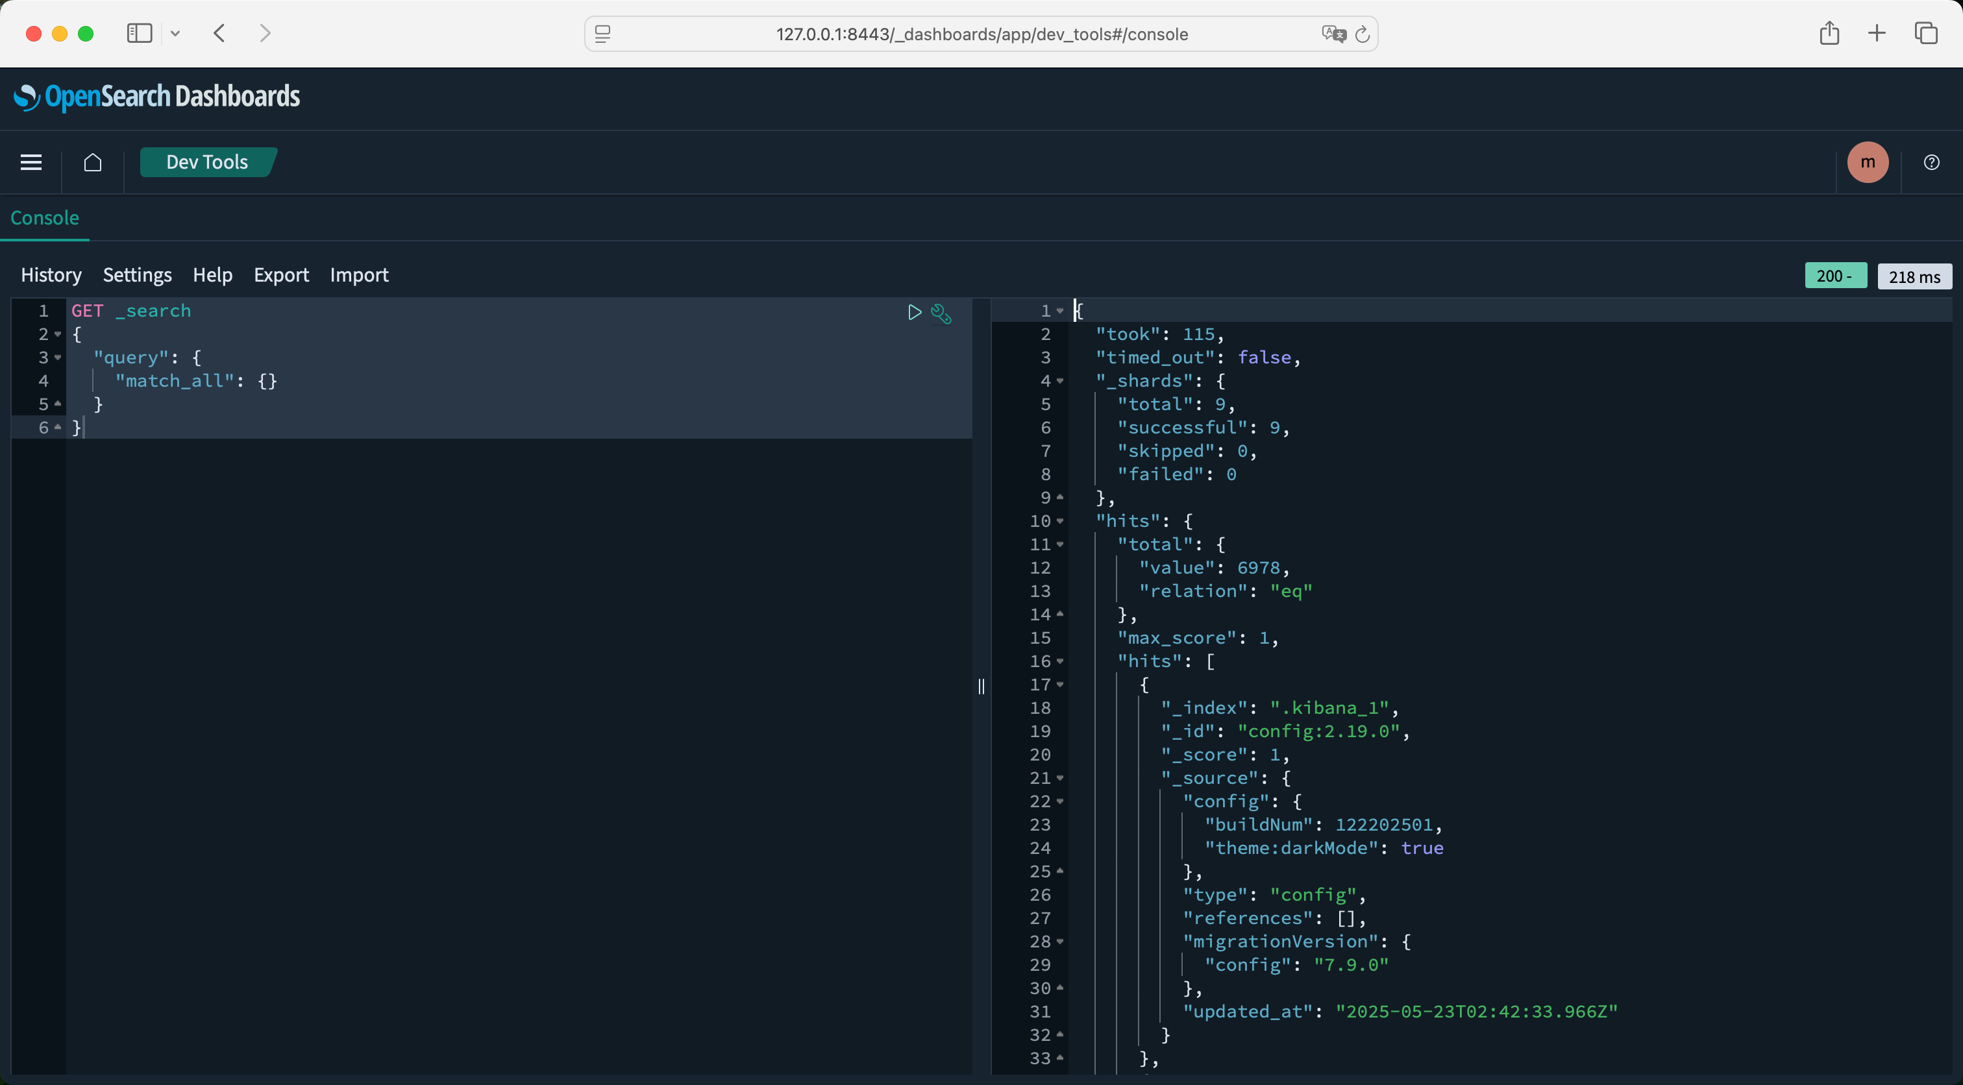Go to the home icon
The width and height of the screenshot is (1963, 1085).
(x=93, y=162)
